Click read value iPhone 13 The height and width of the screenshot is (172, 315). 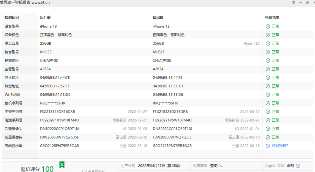[161, 26]
